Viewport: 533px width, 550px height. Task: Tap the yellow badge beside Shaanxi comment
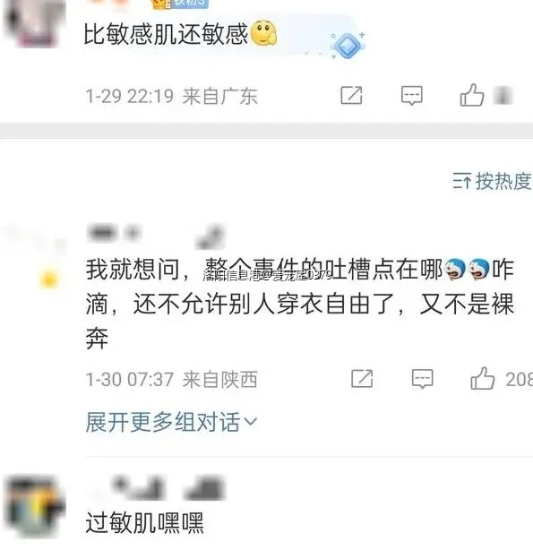point(48,279)
